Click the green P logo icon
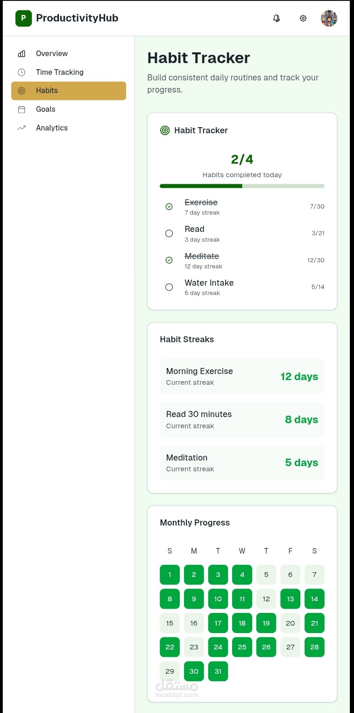This screenshot has width=354, height=713. pyautogui.click(x=23, y=18)
